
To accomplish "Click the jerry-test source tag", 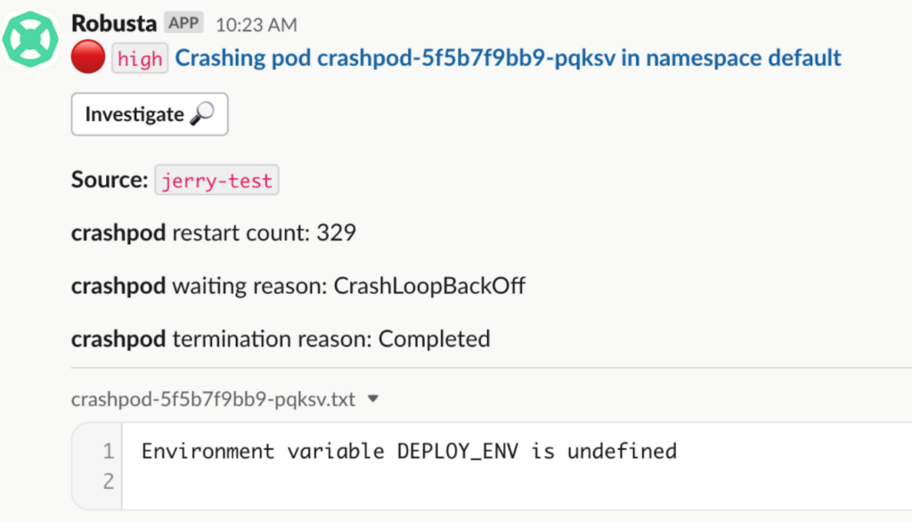I will [x=217, y=181].
